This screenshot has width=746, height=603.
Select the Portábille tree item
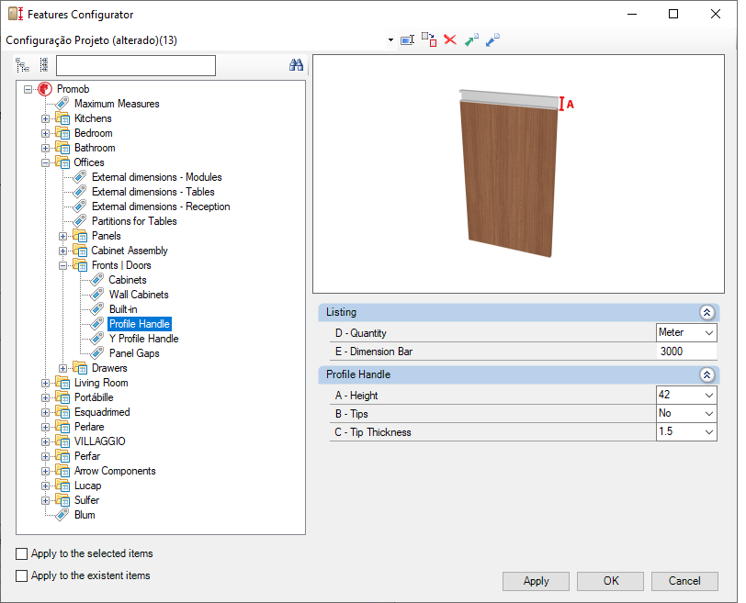(x=94, y=397)
